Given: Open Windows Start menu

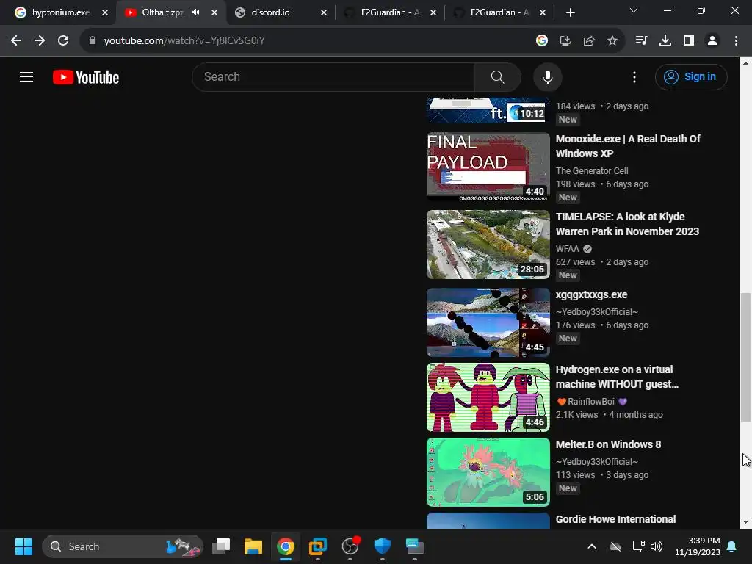Looking at the screenshot, I should click(x=23, y=546).
